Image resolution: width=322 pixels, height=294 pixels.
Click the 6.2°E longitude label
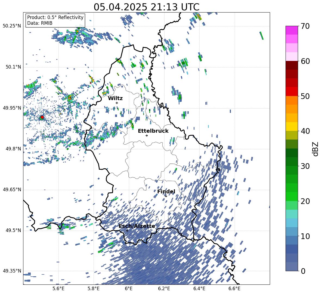tap(164, 289)
